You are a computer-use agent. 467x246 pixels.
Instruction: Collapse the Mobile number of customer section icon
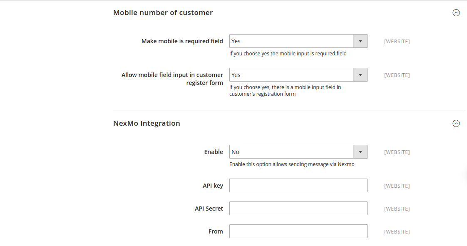[x=456, y=13]
